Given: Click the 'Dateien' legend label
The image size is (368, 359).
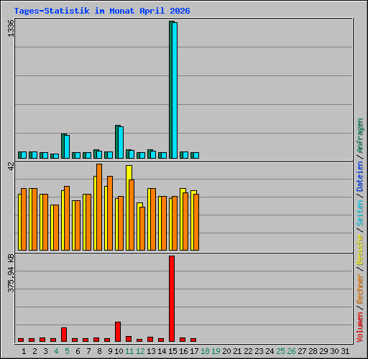Looking at the screenshot, I should tap(360, 177).
